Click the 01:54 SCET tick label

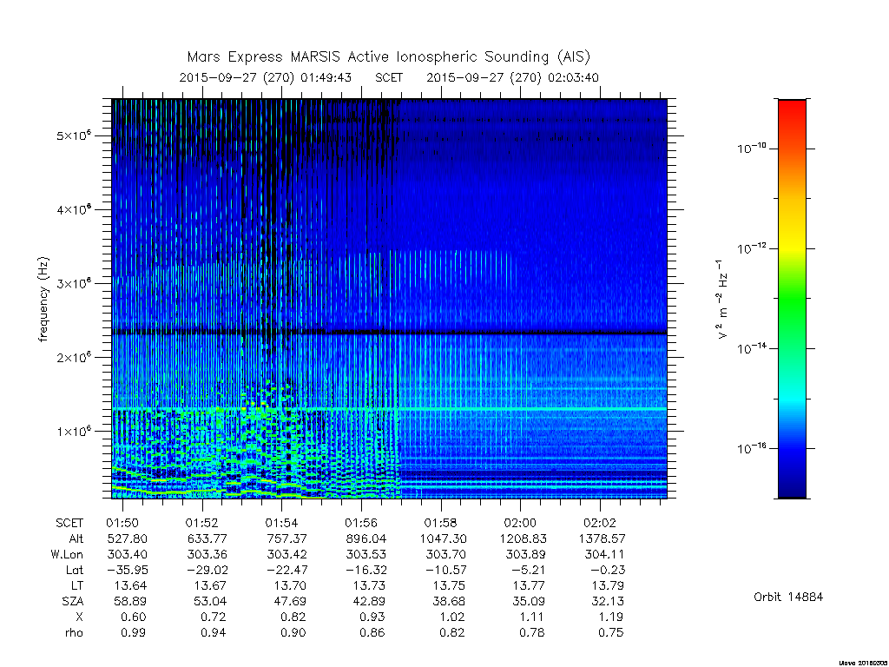click(281, 523)
